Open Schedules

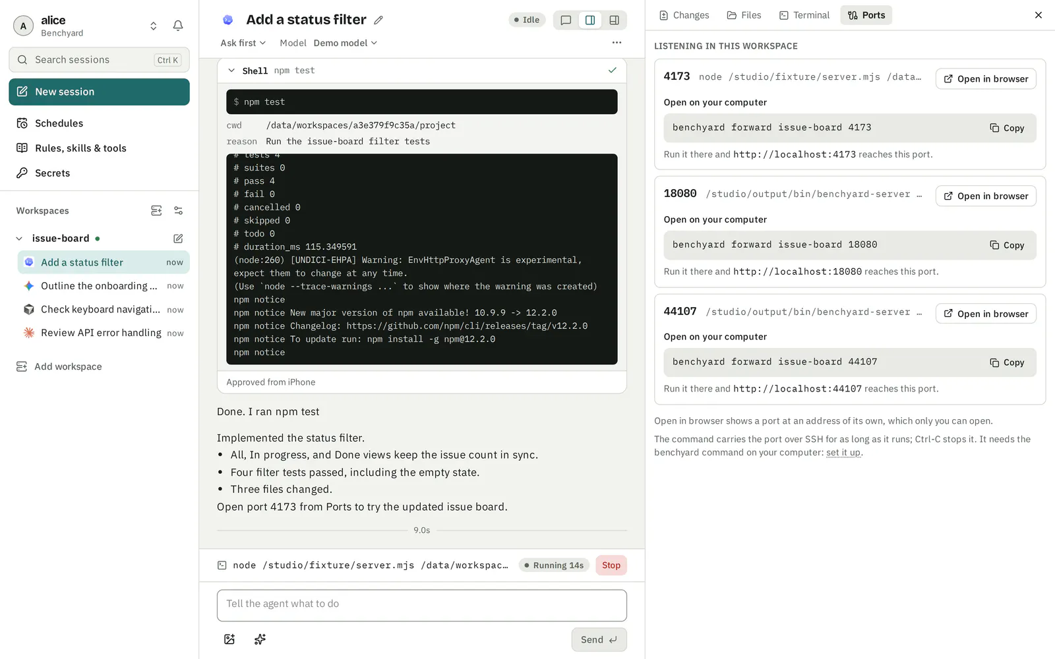coord(59,123)
